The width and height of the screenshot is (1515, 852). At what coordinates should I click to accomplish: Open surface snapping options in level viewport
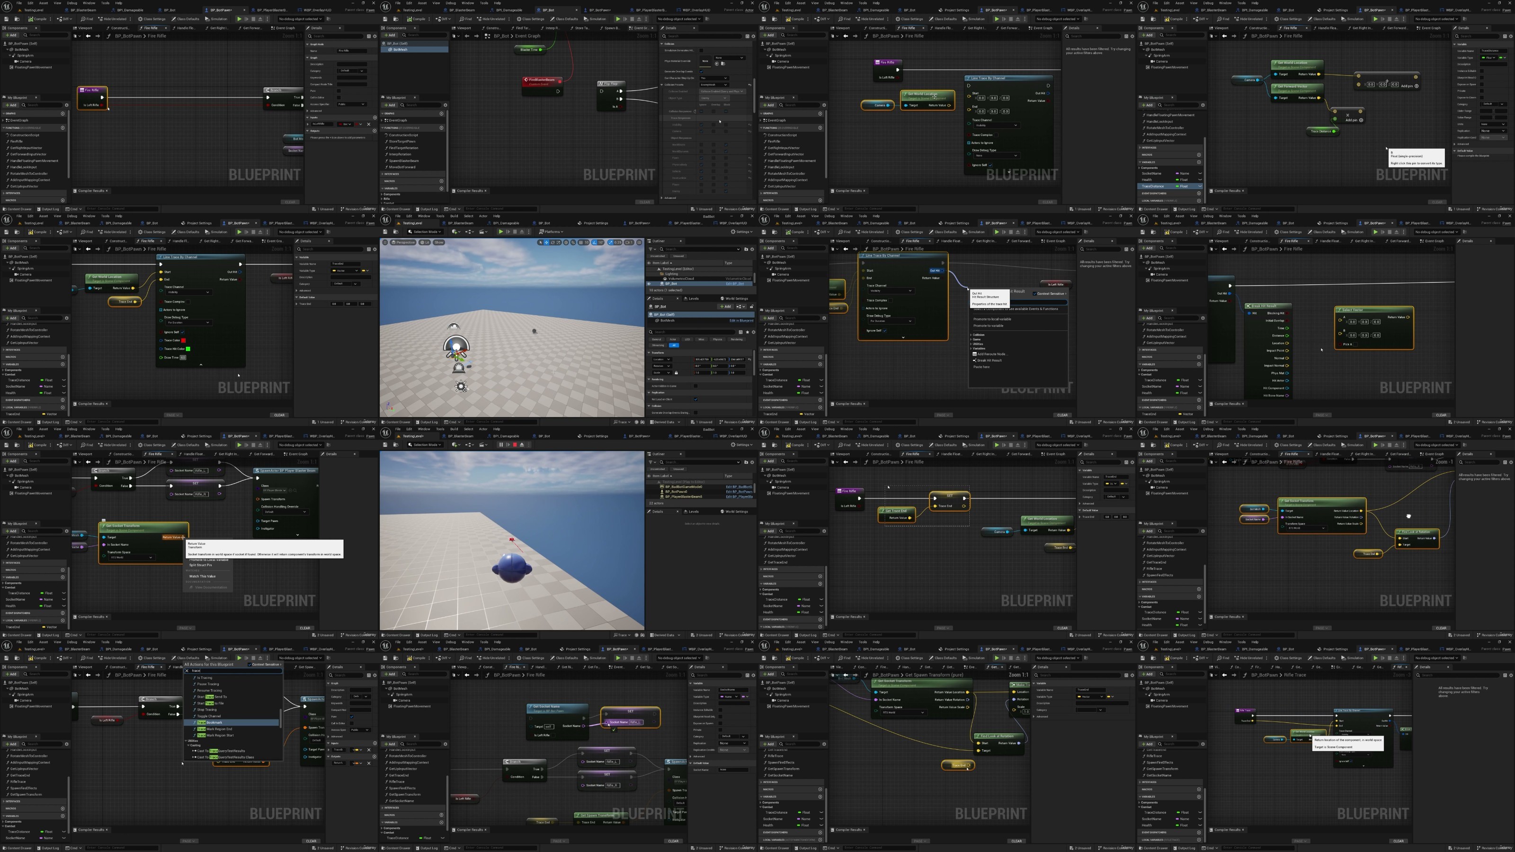point(573,242)
